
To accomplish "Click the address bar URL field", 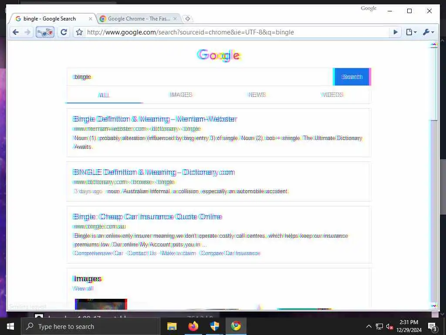I will [237, 32].
